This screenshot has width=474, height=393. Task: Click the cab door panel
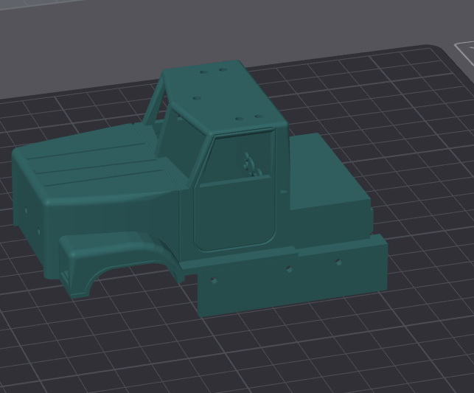tap(232, 214)
